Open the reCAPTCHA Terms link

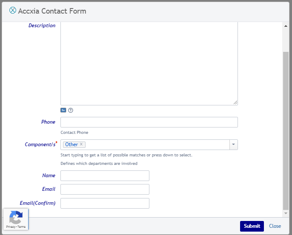point(21,227)
